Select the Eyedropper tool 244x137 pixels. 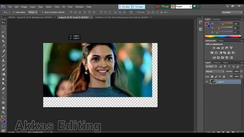tap(3, 46)
